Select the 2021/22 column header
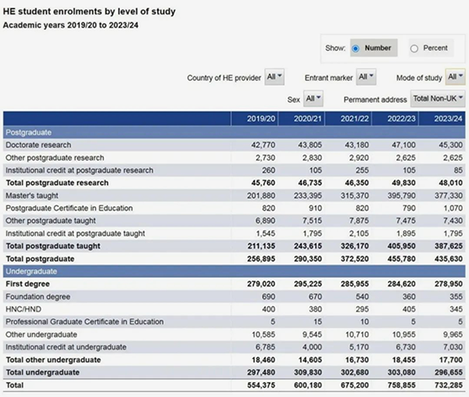This screenshot has width=469, height=397. [x=354, y=119]
